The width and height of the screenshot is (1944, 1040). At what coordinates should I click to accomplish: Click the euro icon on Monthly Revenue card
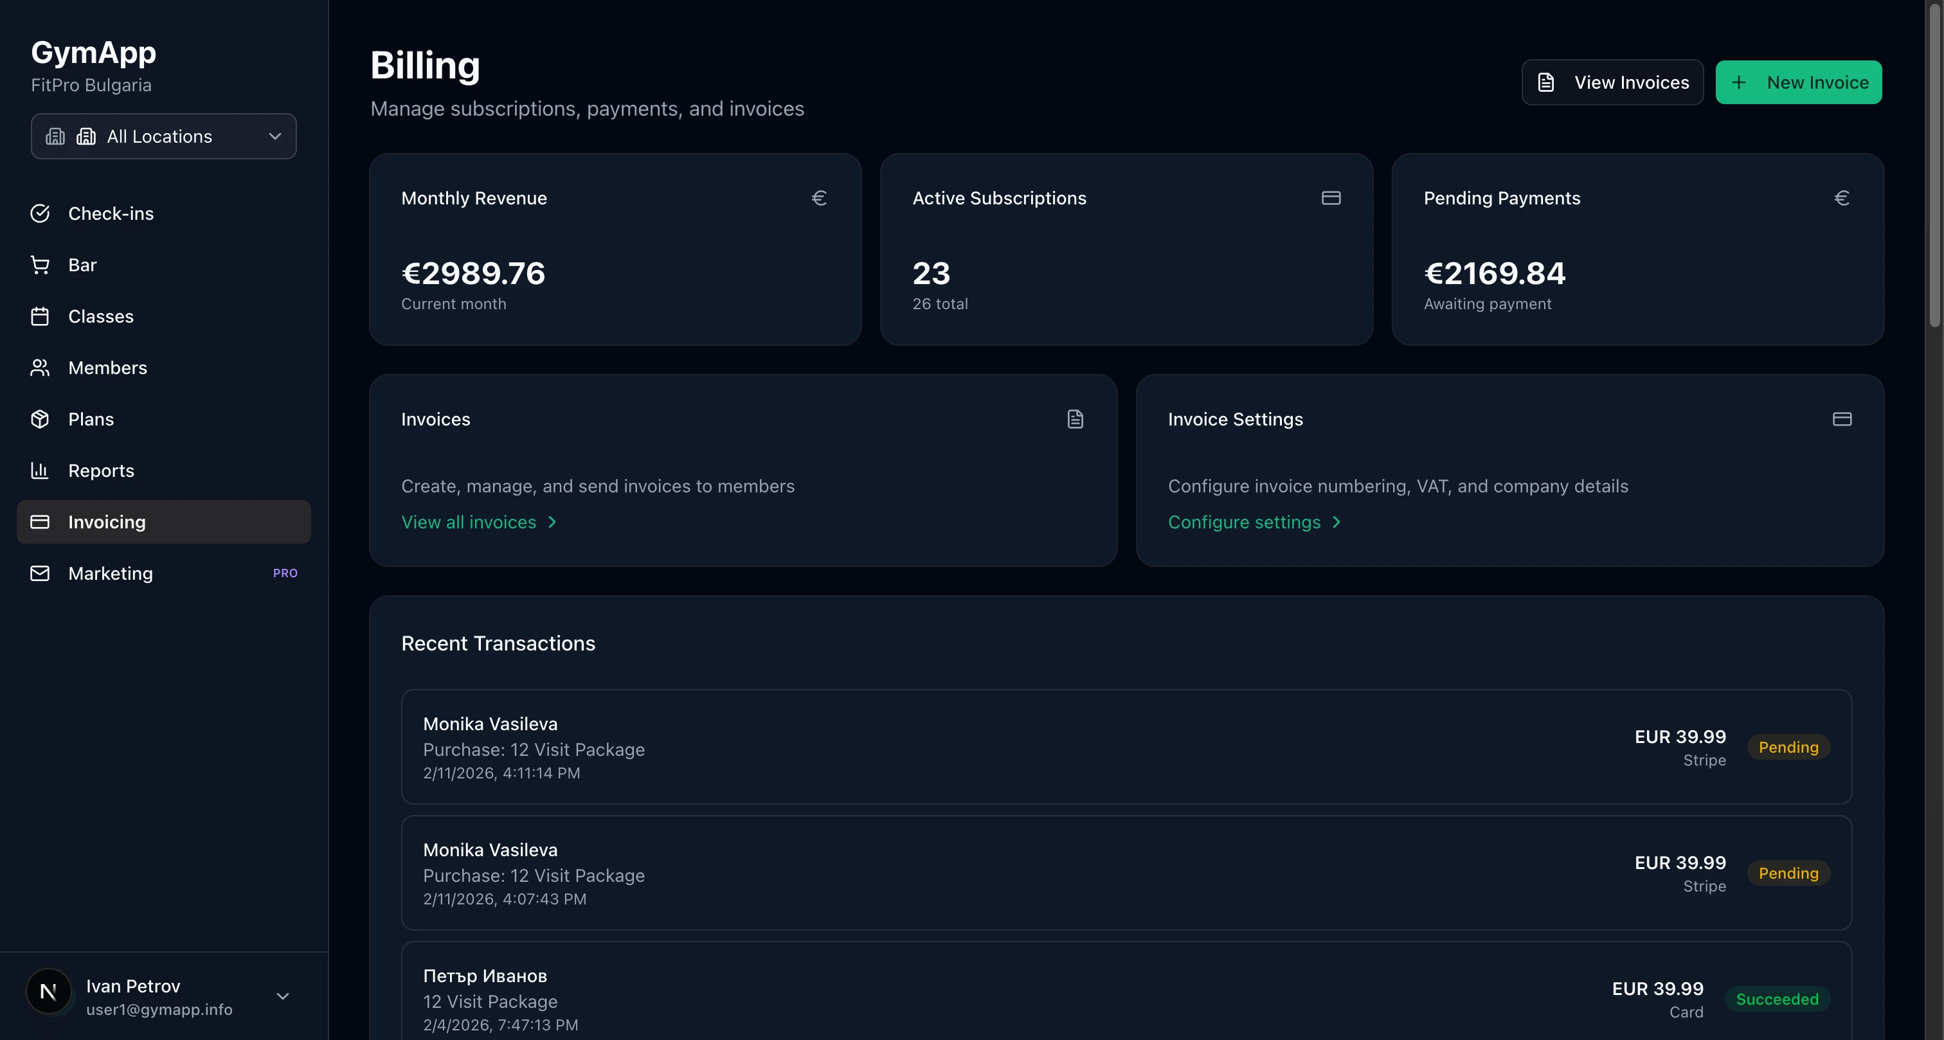pos(820,198)
